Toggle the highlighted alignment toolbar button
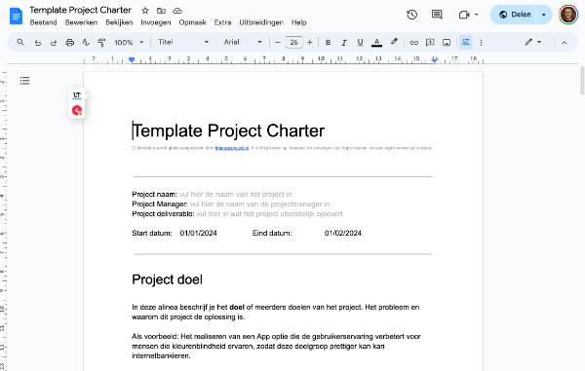The width and height of the screenshot is (585, 371). 466,42
